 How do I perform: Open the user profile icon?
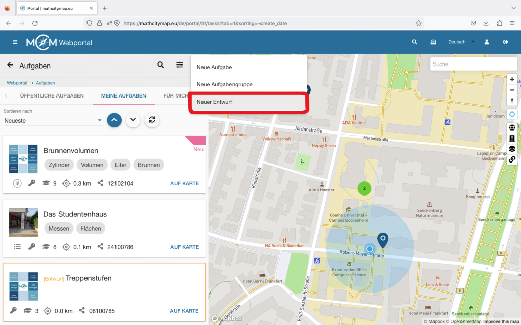487,42
